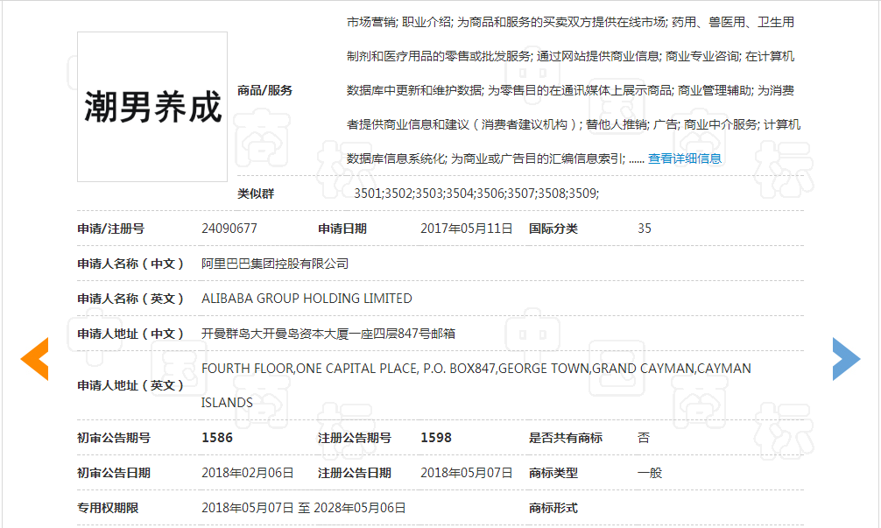881x528 pixels.
Task: Click the 潮男养成 trademark image
Action: point(152,107)
